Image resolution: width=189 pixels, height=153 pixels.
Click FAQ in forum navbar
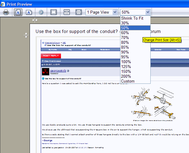[x=70, y=50]
